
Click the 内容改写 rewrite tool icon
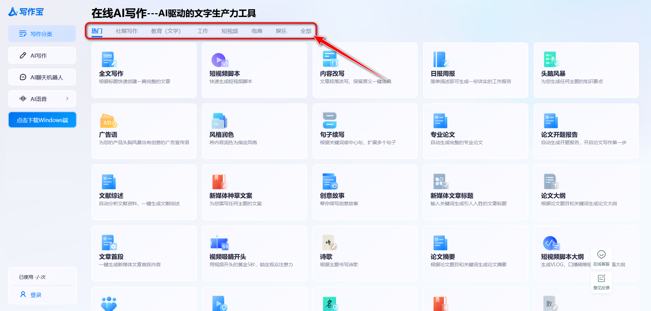pos(330,60)
